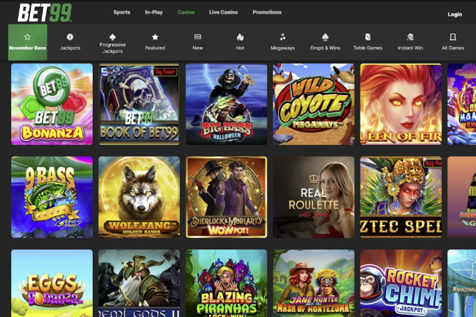Screen dimensions: 476x317
Task: Open the In-Play menu item
Action: click(154, 12)
